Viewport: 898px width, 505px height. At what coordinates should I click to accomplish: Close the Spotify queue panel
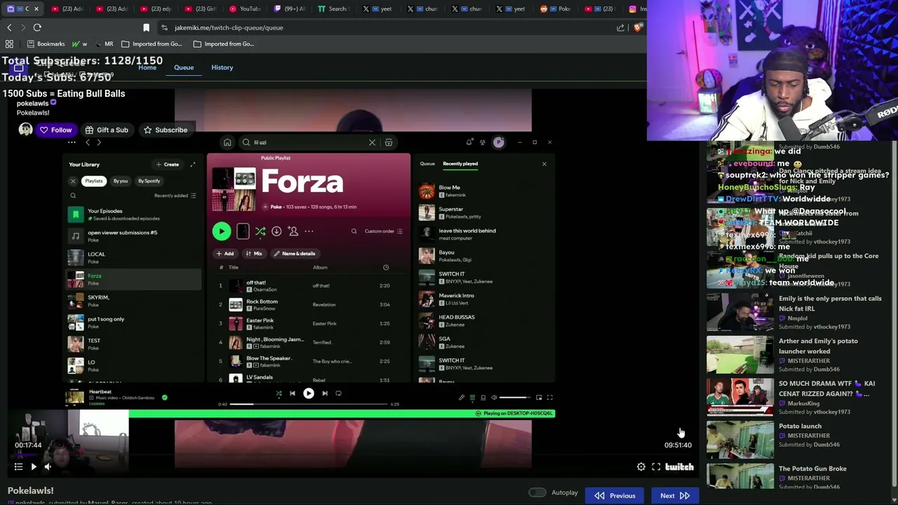544,164
